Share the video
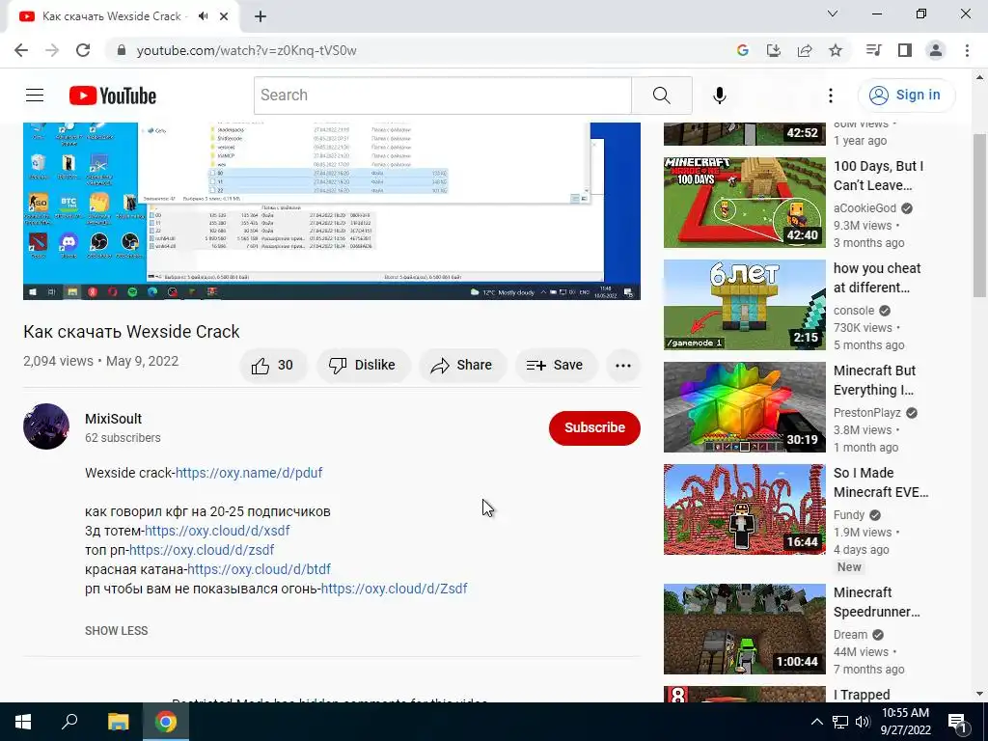The height and width of the screenshot is (741, 988). tap(461, 366)
